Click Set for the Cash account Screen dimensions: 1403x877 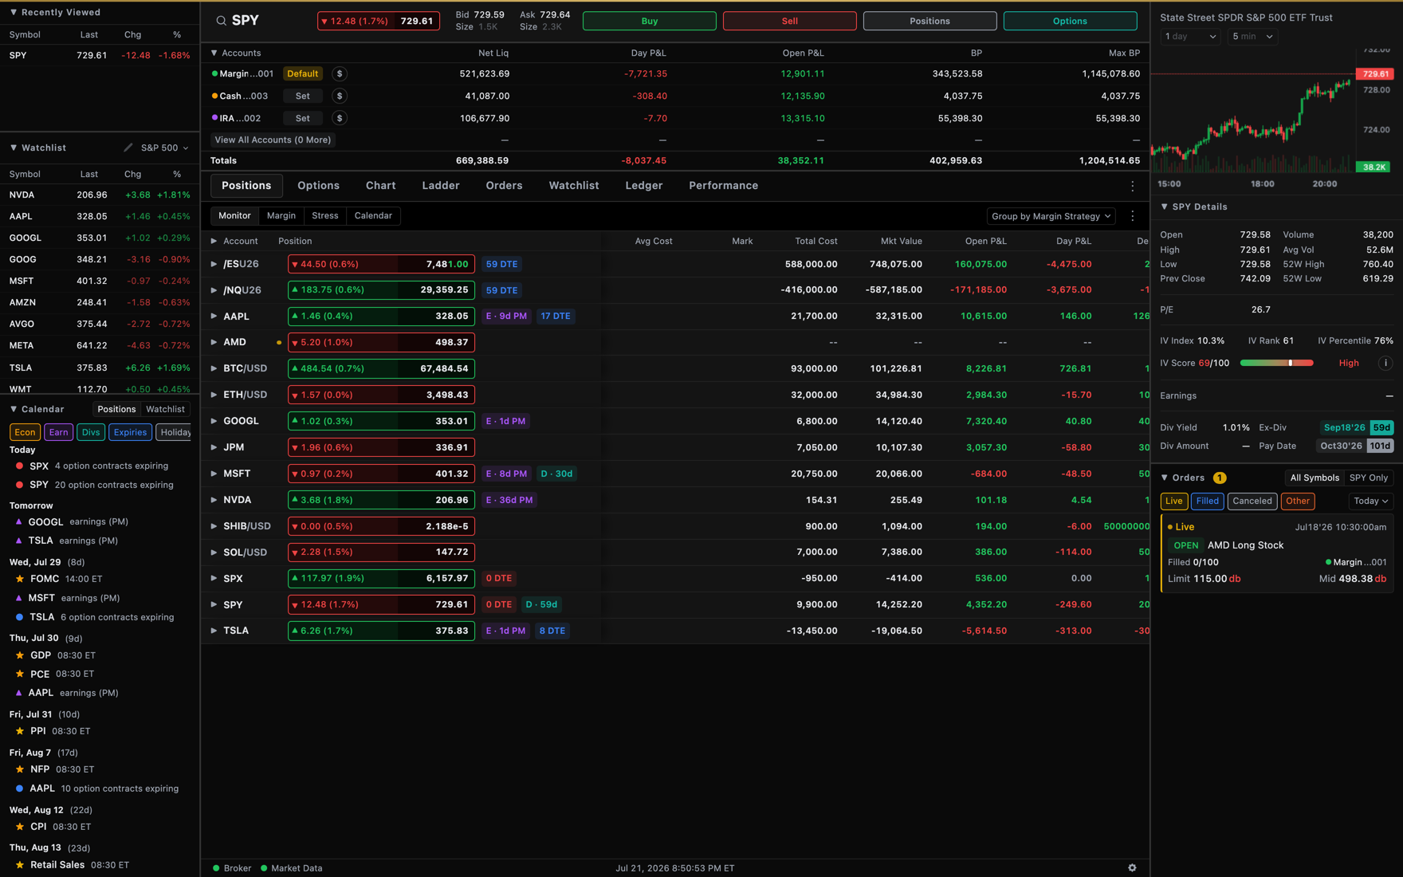tap(303, 96)
